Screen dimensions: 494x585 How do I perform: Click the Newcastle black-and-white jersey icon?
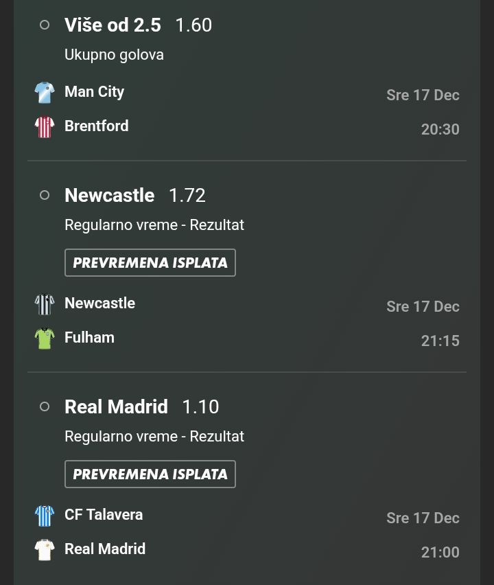(x=45, y=303)
